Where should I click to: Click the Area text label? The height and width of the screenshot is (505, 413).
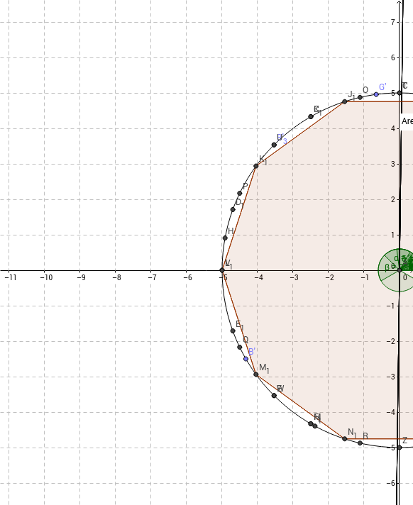[407, 121]
